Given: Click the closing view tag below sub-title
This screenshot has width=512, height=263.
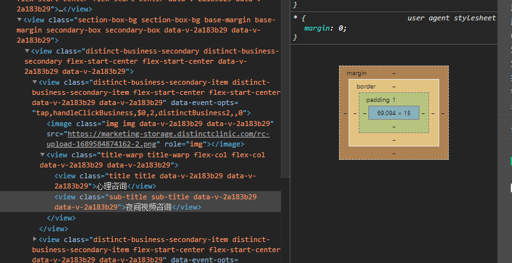Looking at the screenshot, I should pos(61,218).
